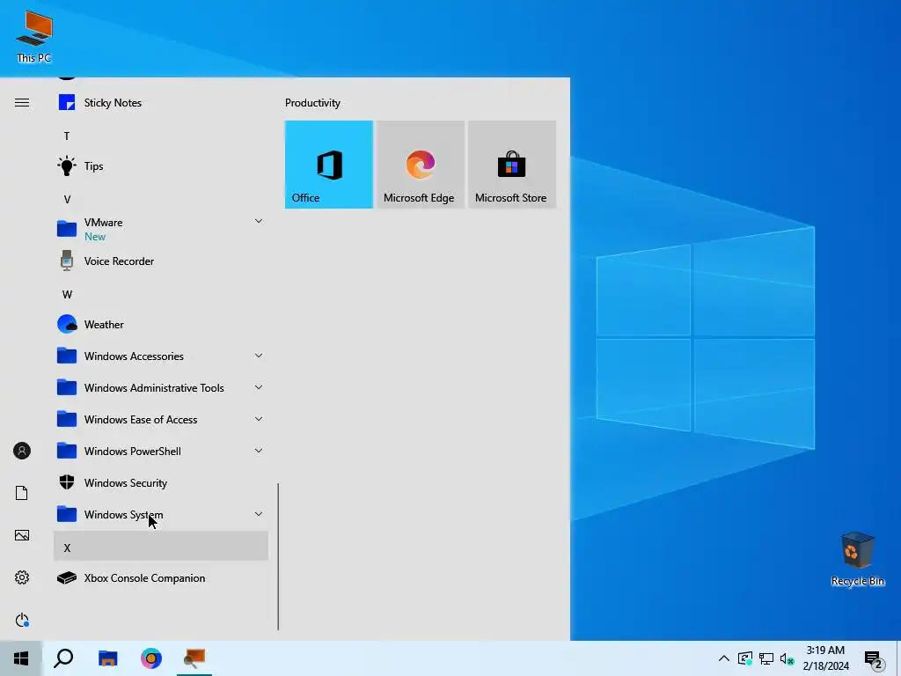The width and height of the screenshot is (901, 676).
Task: Open Voice Recorder app
Action: [161, 261]
